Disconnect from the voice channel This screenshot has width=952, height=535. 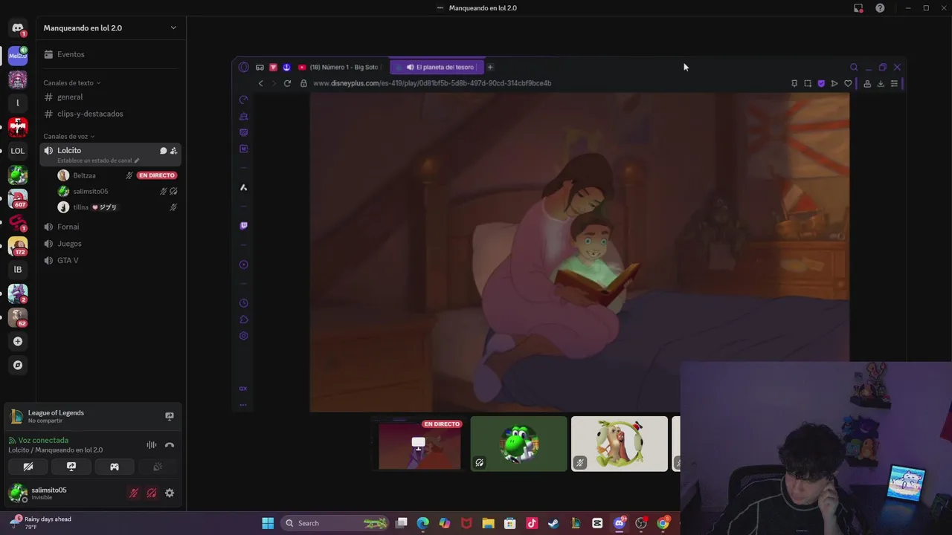(x=170, y=445)
